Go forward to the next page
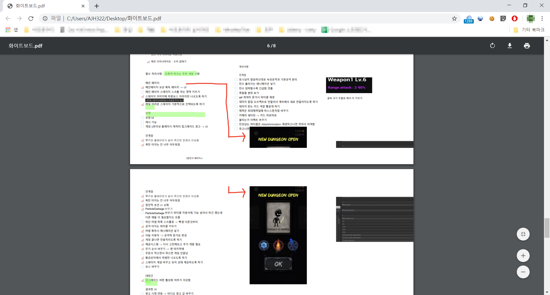Viewport: 550px width, 295px height. pos(19,19)
